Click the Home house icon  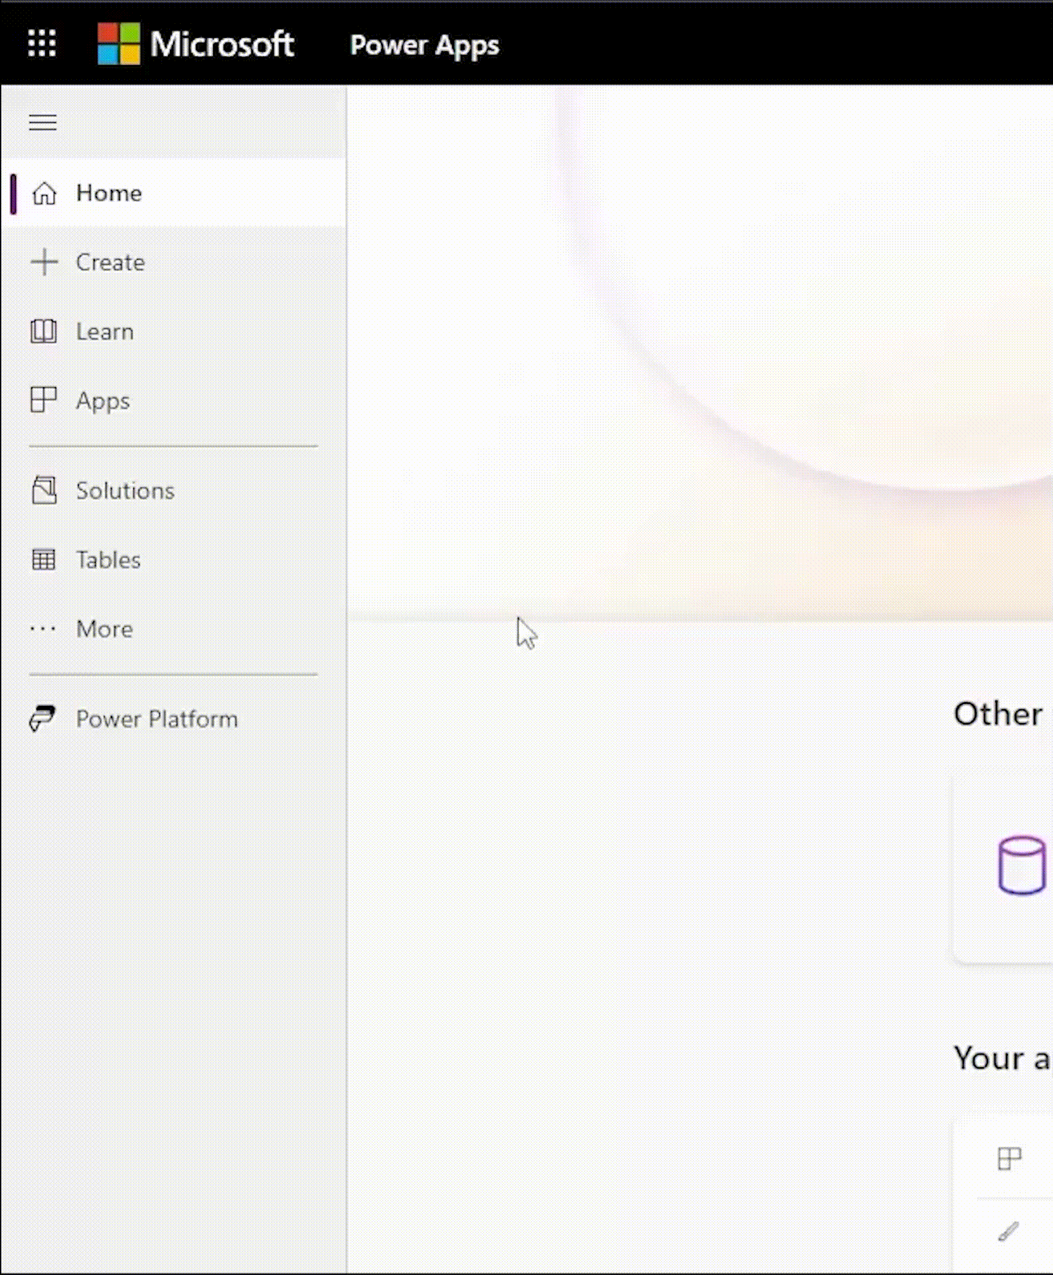coord(44,193)
